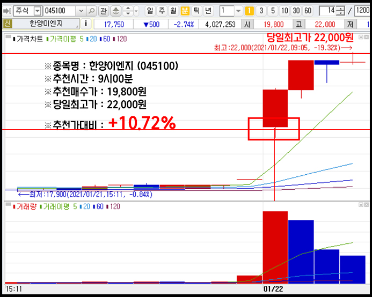Click the volume value 4,027,253
Image resolution: width=372 pixels, height=297 pixels.
[x=220, y=25]
